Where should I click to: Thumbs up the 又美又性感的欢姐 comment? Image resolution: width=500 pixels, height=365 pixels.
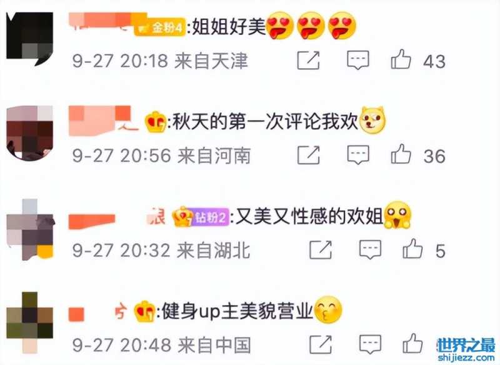[412, 249]
